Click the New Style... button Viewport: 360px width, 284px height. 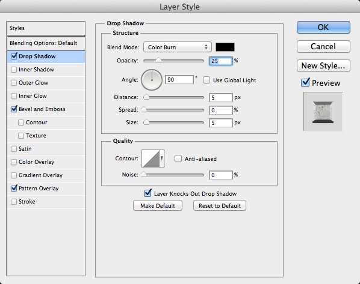pyautogui.click(x=323, y=65)
